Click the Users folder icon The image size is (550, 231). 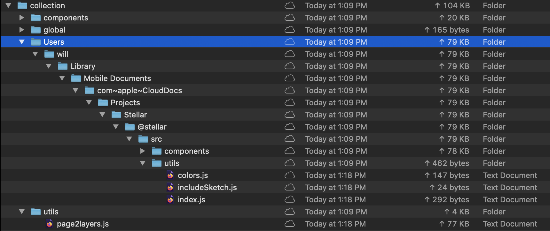pyautogui.click(x=36, y=42)
